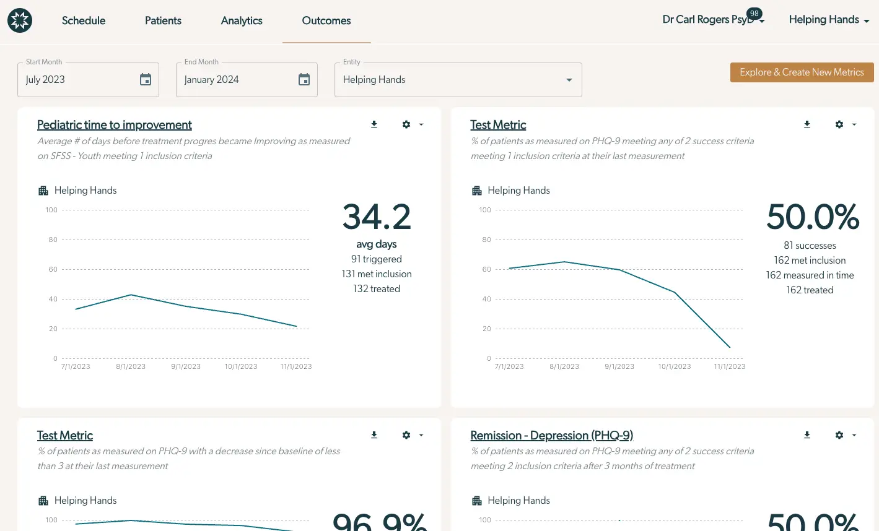Download the Pediatric time to improvement chart
879x531 pixels.
coord(374,124)
